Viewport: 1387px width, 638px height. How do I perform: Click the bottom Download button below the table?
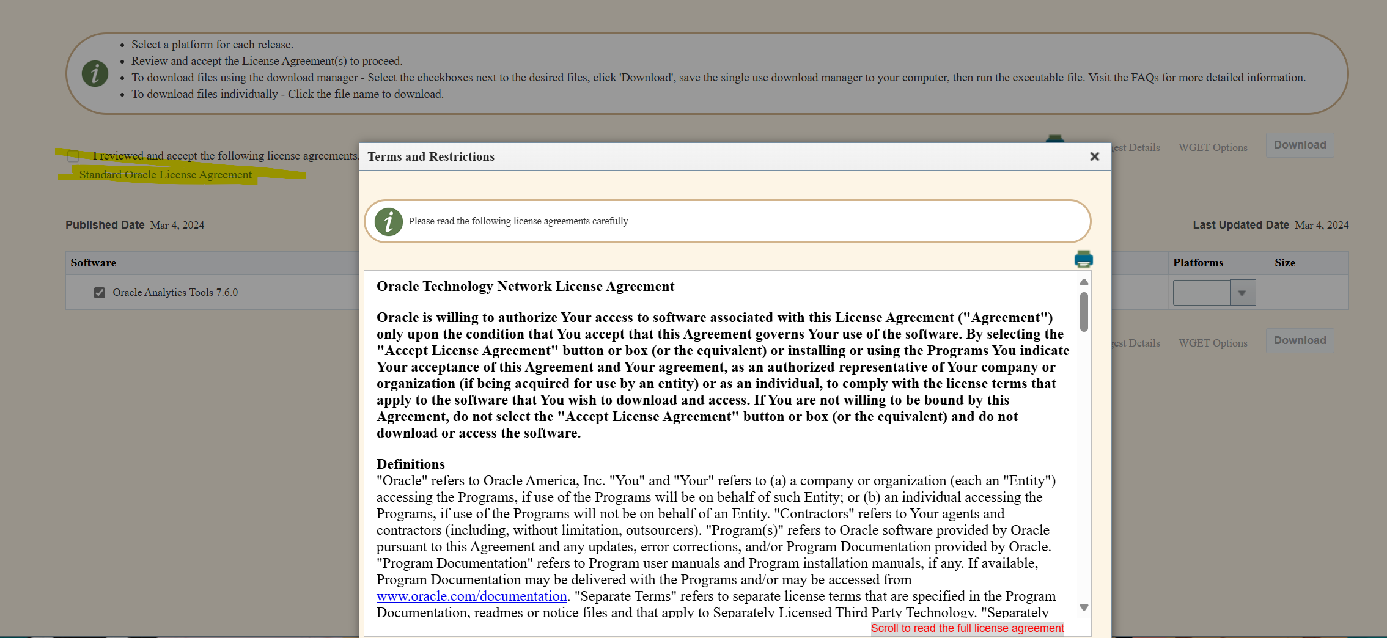click(x=1300, y=340)
